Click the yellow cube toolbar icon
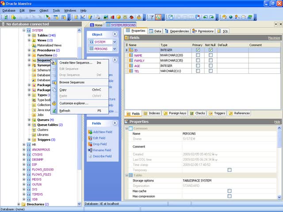This screenshot has height=212, width=283. pyautogui.click(x=119, y=17)
